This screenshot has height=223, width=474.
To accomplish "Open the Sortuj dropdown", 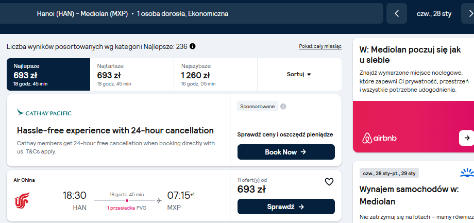I will coord(299,74).
